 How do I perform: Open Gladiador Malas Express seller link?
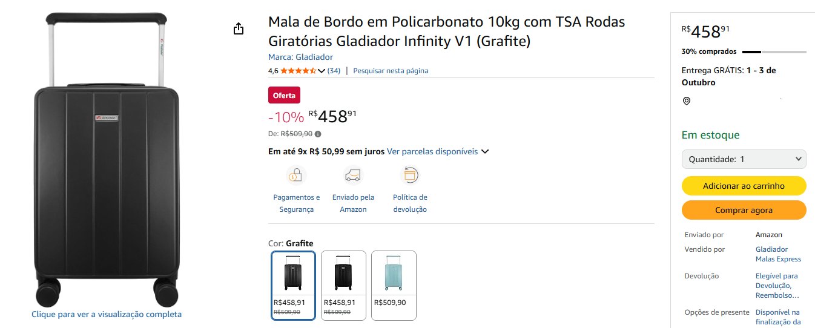click(778, 254)
